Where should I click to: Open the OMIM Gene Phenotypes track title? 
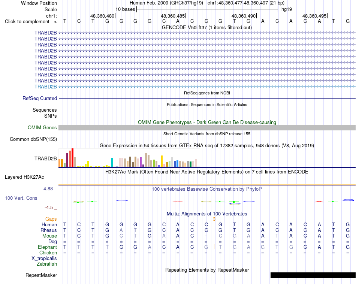click(x=207, y=123)
